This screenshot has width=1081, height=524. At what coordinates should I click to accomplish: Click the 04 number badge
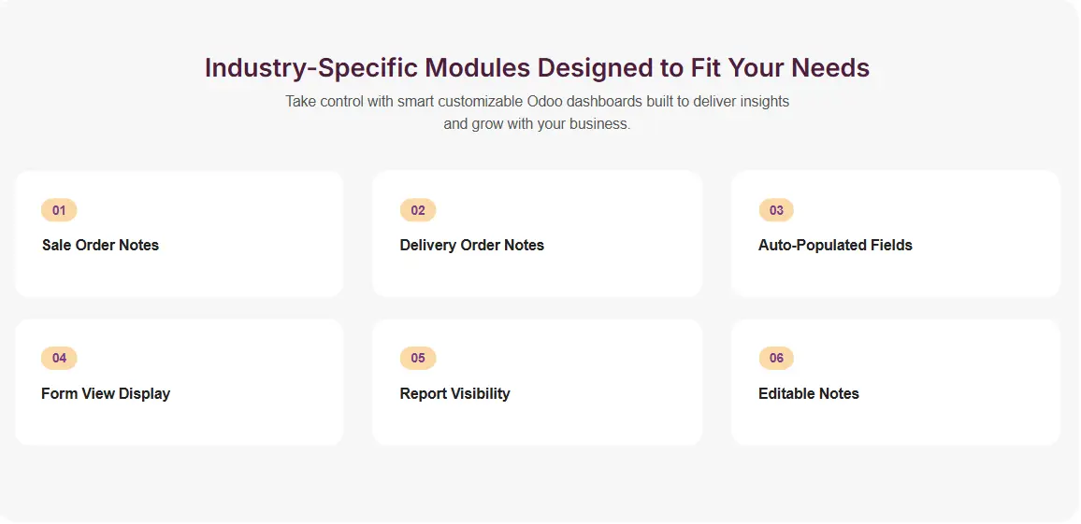[x=59, y=358]
